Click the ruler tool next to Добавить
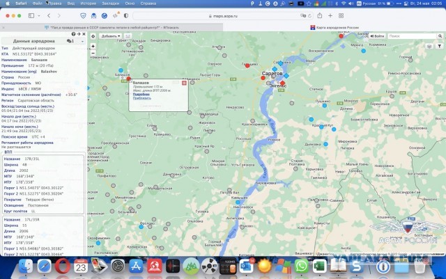The width and height of the screenshot is (446, 279). click(128, 36)
